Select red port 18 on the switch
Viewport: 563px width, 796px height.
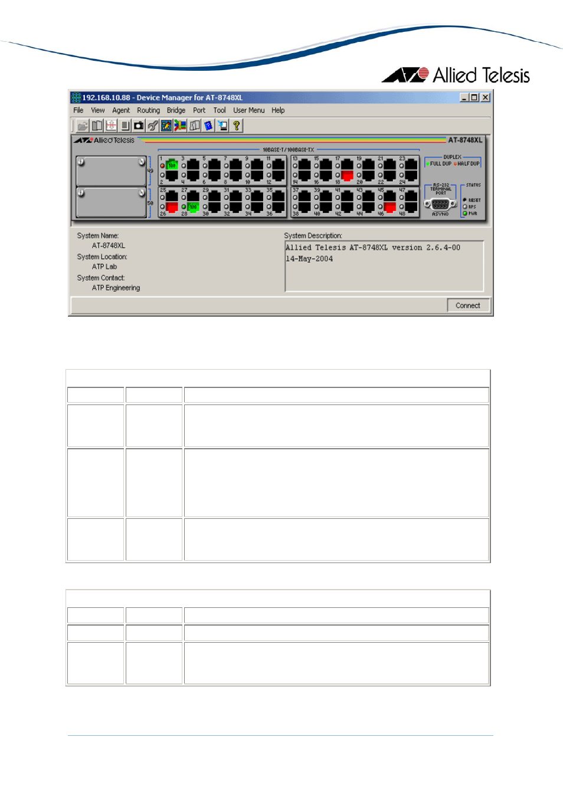pyautogui.click(x=347, y=175)
